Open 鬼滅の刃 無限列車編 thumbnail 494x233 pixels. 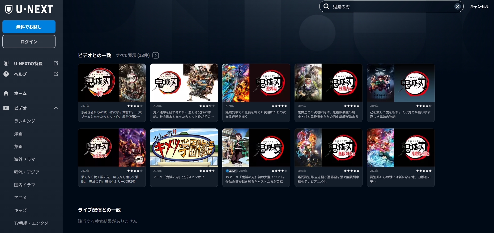click(x=329, y=148)
